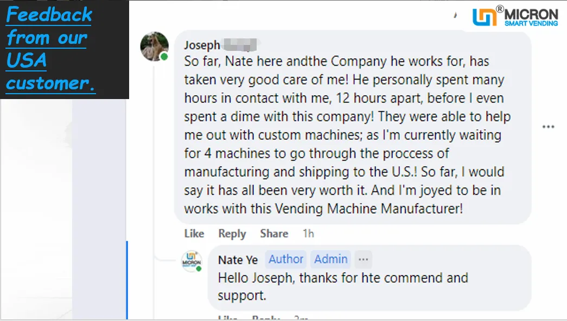Image resolution: width=567 pixels, height=321 pixels.
Task: Click the Author badge beside Nate Ye
Action: pyautogui.click(x=285, y=259)
